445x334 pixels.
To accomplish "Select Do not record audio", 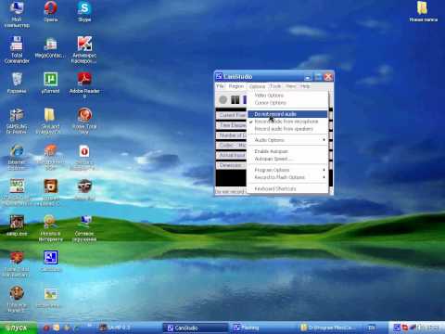I will point(287,114).
